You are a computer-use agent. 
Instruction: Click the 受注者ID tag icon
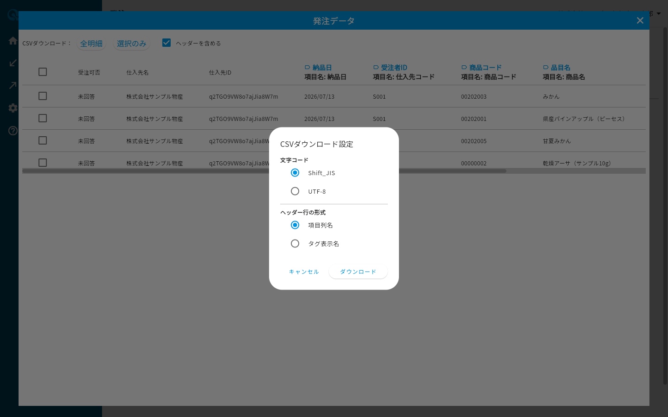376,68
